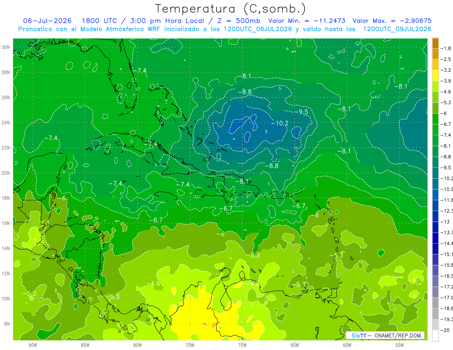This screenshot has height=350, width=453.
Task: Click initialization stamp 1200UTC_06JUL2026
Action: (x=258, y=29)
